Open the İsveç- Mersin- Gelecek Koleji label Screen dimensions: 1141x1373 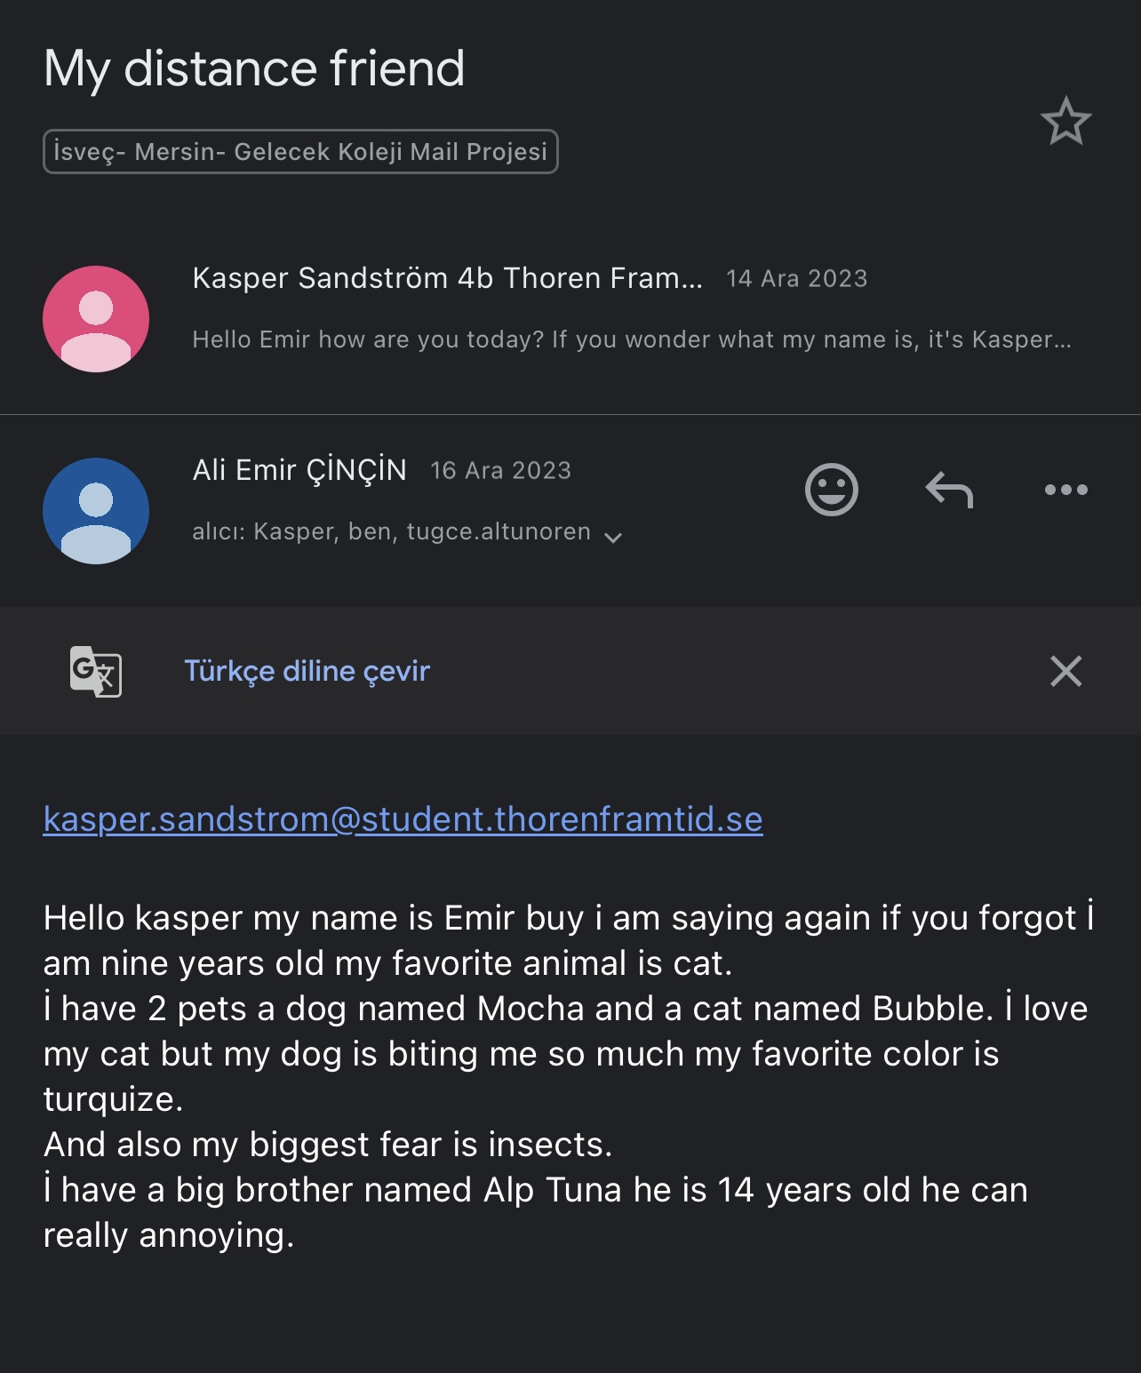click(x=300, y=152)
